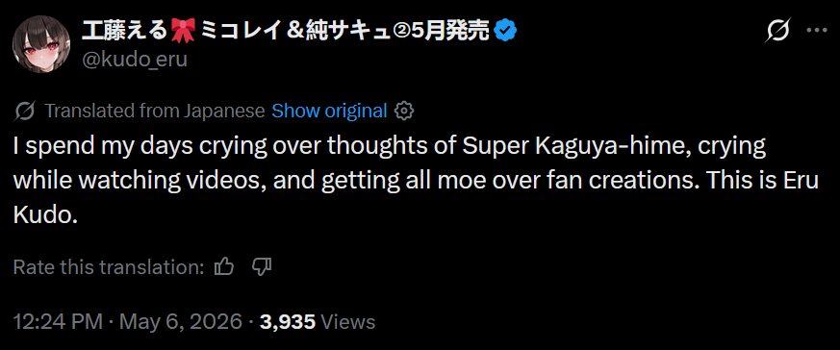Click the translated tweet text body
This screenshot has width=840, height=350.
pos(416,182)
